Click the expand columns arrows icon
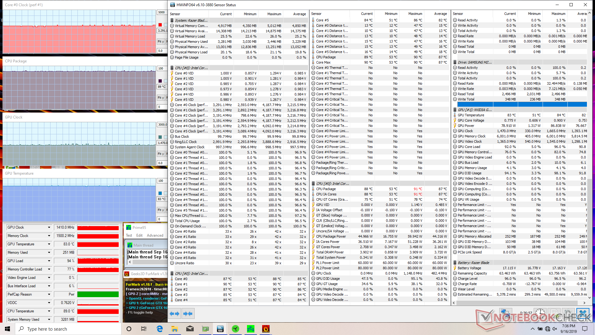The image size is (595, 335). pos(174,314)
